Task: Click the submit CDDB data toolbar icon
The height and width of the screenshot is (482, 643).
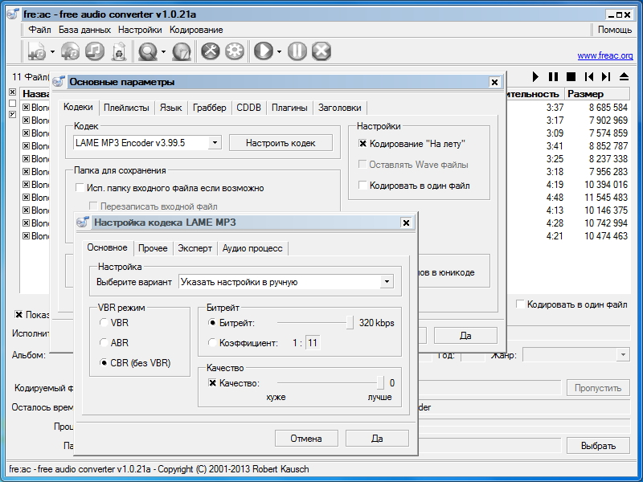Action: 182,51
